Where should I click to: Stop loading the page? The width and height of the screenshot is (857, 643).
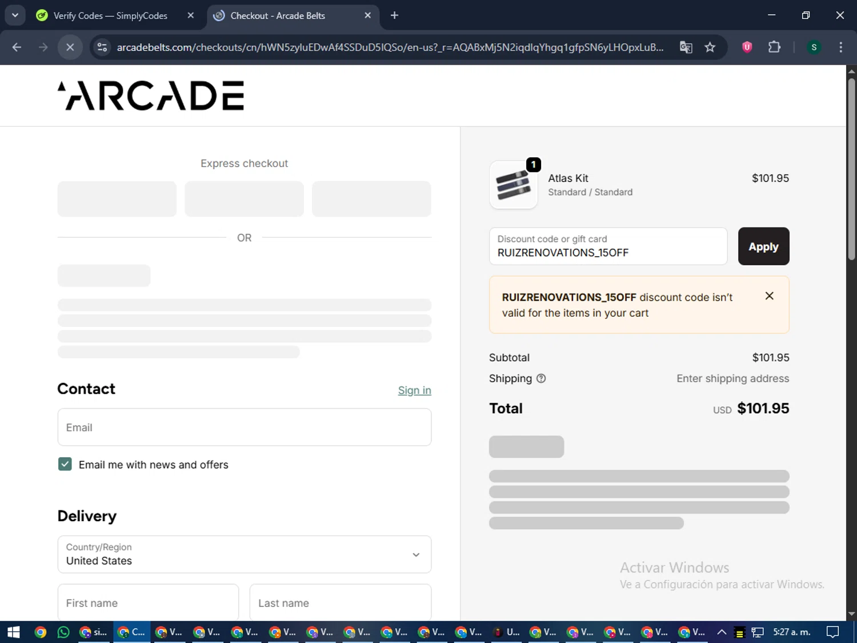(x=70, y=47)
